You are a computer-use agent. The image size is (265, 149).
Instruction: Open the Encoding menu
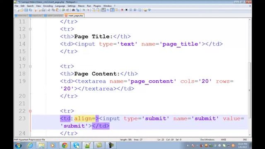click(48, 6)
